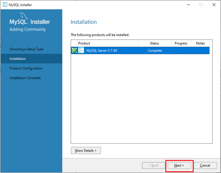Click the Notes column header

tap(200, 43)
